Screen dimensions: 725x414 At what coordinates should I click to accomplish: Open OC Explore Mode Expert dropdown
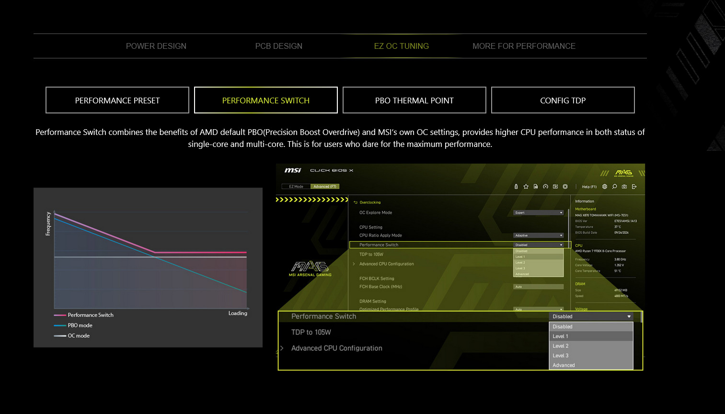[x=539, y=213]
